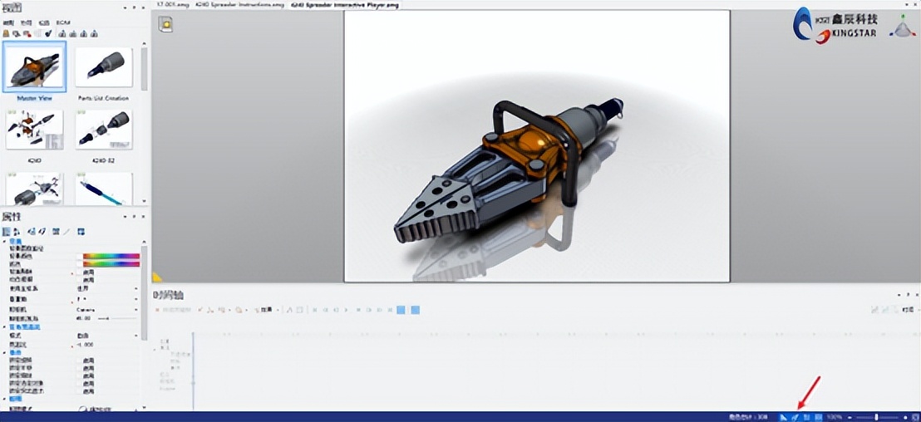The image size is (921, 422).
Task: Toggle the camera view mode icon in viewport corner
Action: click(x=167, y=24)
